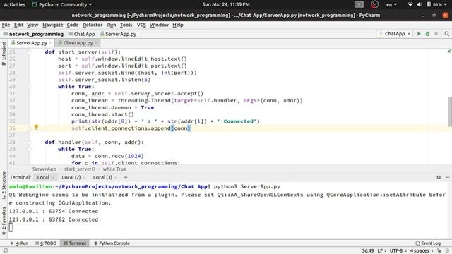Click the workspace number 2 indicator
452x254 pixels.
(359, 4)
